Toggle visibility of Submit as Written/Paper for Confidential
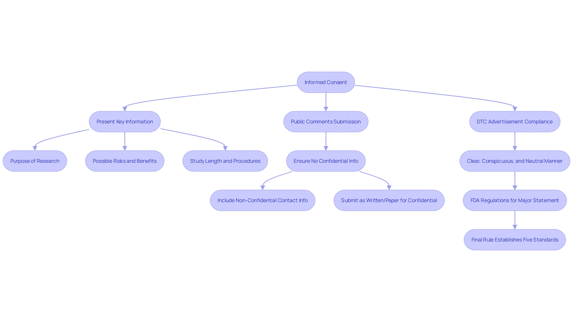The image size is (573, 322). [x=389, y=200]
